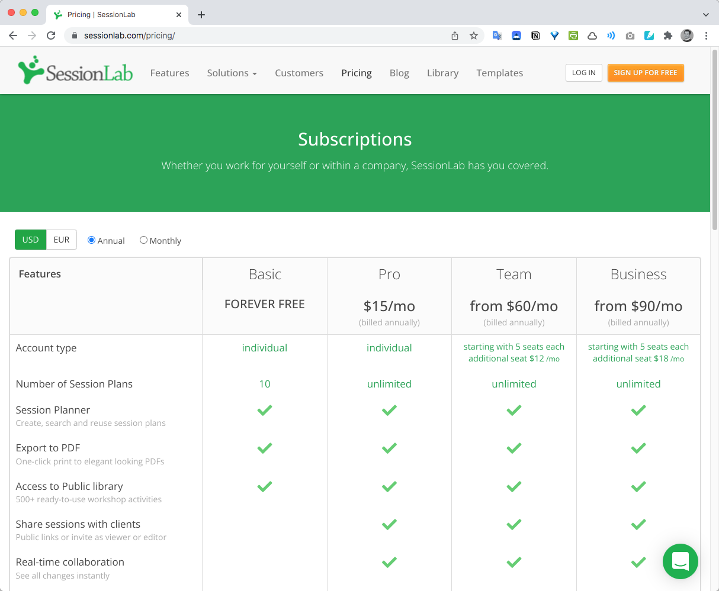Click the browser forward arrow
Viewport: 719px width, 591px height.
[32, 35]
